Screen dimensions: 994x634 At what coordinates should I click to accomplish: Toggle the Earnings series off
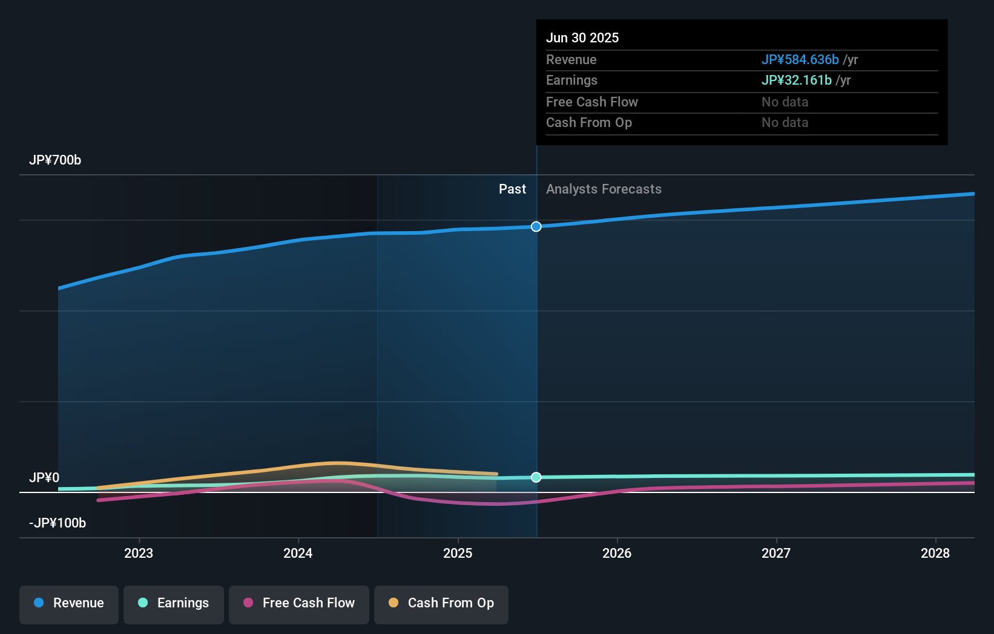tap(174, 603)
